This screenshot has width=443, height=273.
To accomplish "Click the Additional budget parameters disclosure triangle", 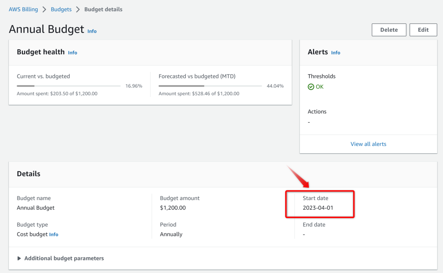I will 19,258.
